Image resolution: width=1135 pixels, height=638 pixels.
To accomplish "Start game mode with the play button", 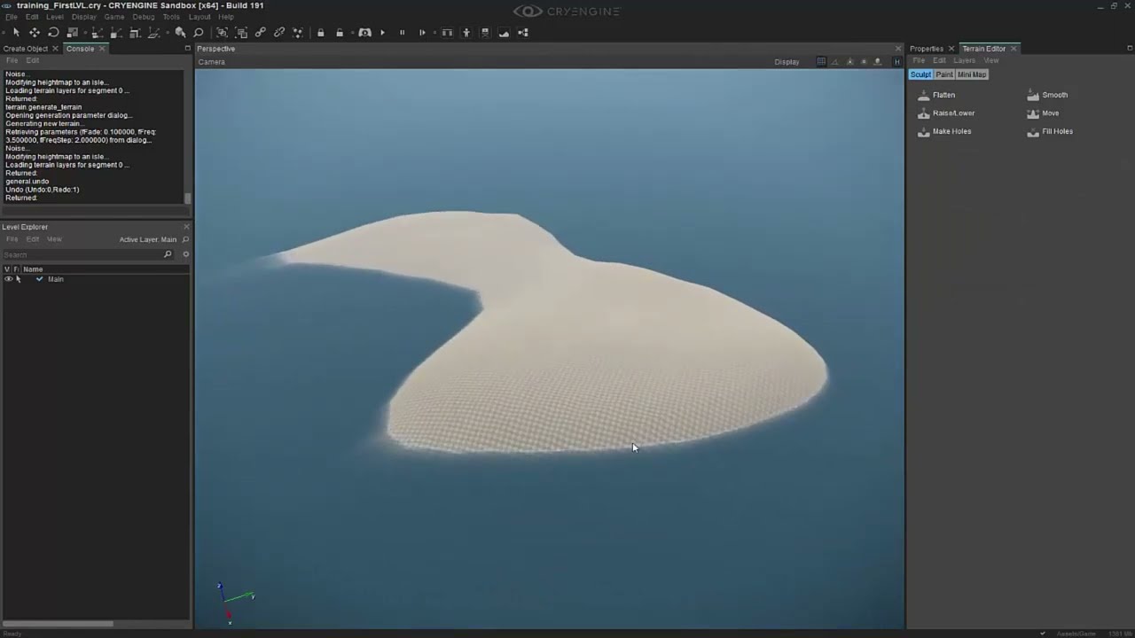I will tap(383, 33).
